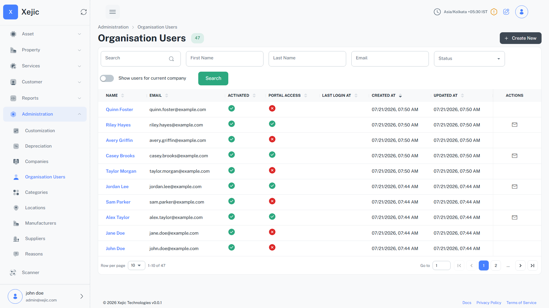Click the edit pencil icon in header
The width and height of the screenshot is (549, 308).
506,12
